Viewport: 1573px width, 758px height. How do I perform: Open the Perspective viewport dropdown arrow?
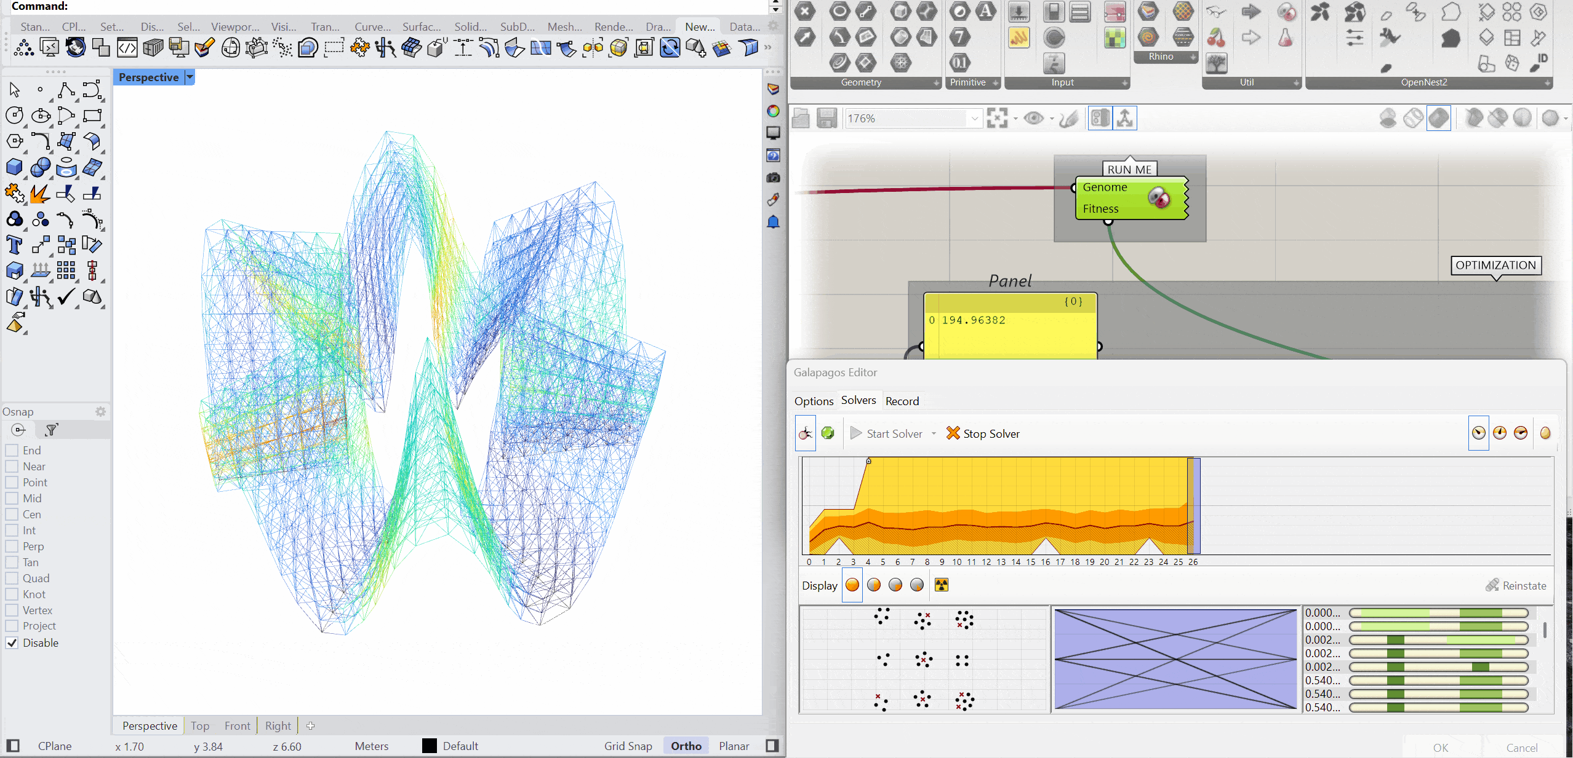[190, 77]
